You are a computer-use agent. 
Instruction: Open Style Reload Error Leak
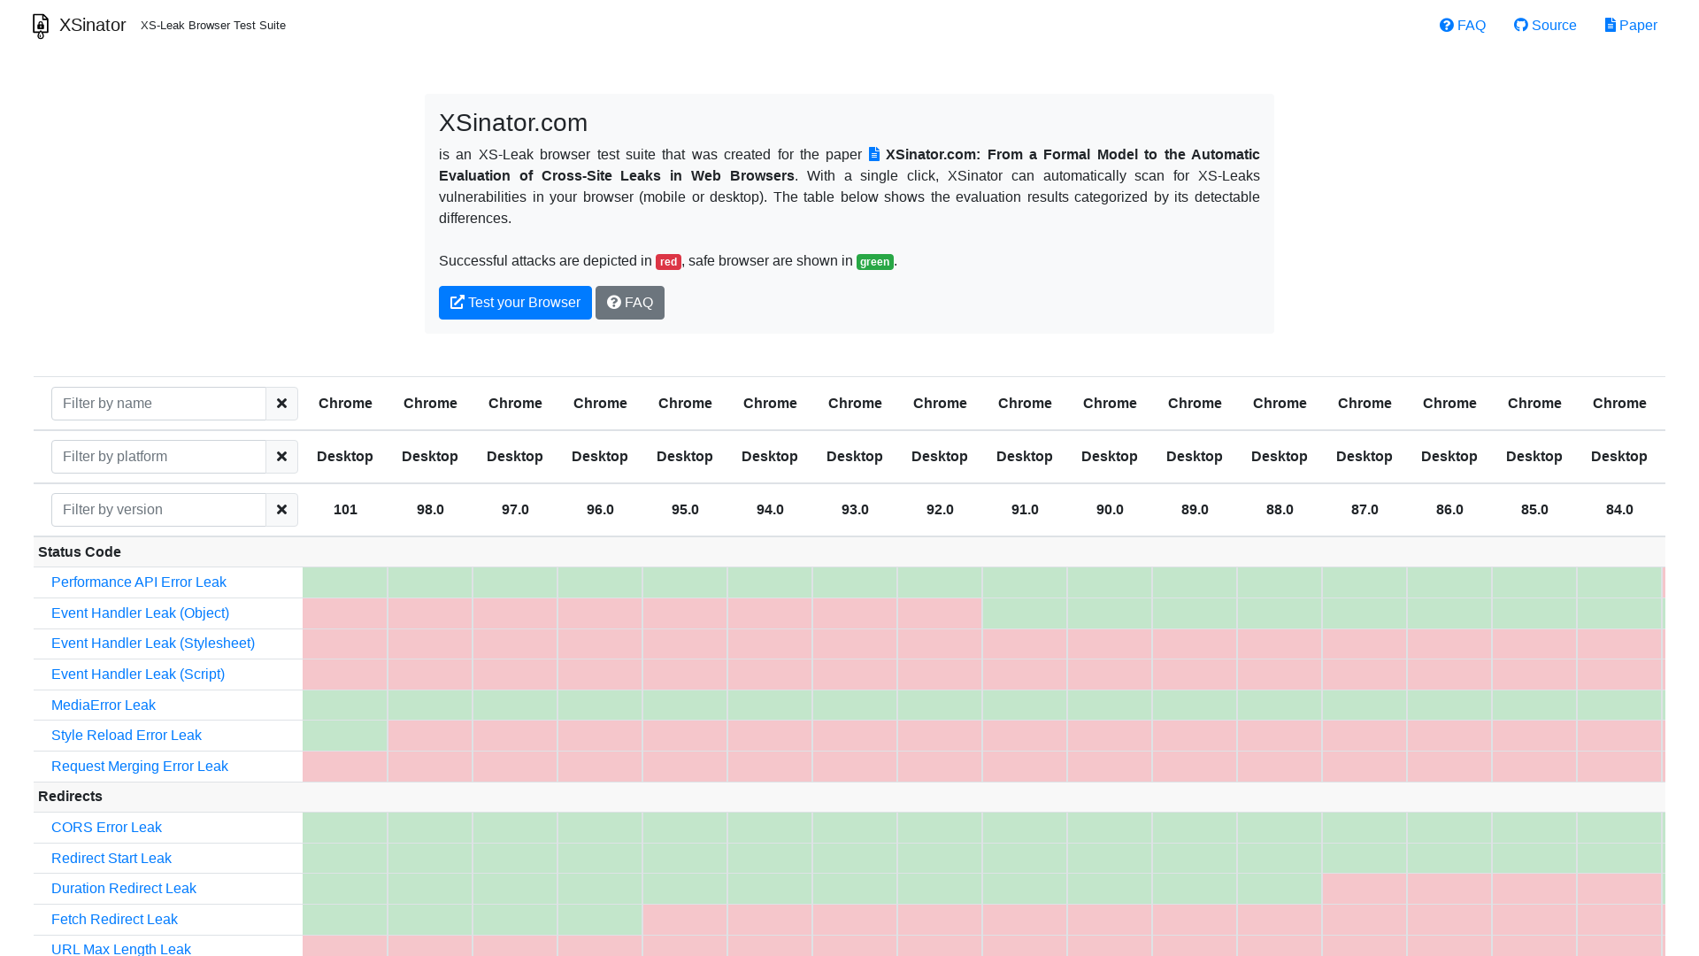click(x=127, y=736)
